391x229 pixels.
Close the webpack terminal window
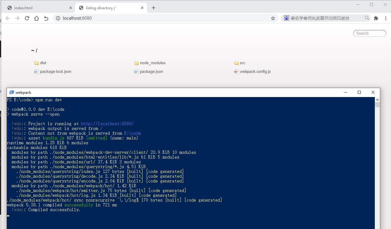coord(373,93)
